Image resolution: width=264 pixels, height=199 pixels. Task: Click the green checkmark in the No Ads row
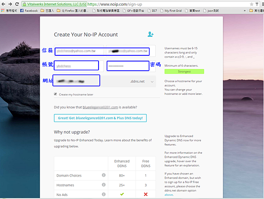122,194
